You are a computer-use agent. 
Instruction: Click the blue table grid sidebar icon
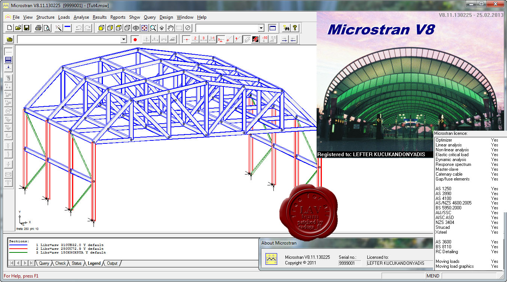pos(8,60)
